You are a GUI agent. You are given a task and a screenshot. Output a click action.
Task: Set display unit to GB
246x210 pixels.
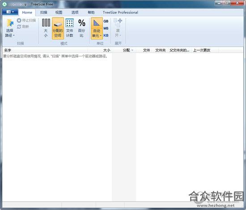[106, 21]
